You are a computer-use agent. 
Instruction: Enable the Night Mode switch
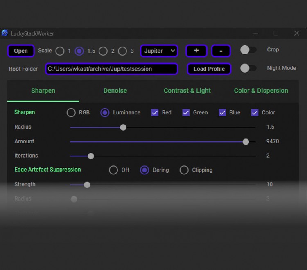(248, 68)
